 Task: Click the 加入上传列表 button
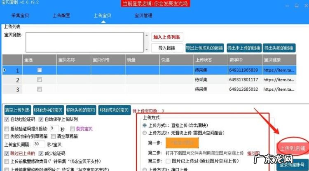[166, 37]
